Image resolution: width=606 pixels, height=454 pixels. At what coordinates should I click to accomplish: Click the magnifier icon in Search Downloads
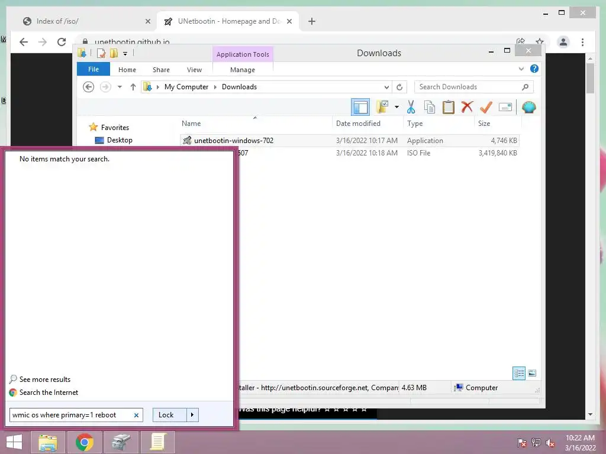coord(526,87)
